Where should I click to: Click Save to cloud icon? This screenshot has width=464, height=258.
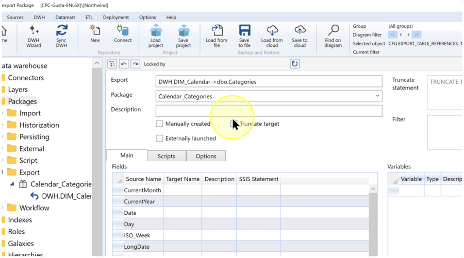point(300,37)
